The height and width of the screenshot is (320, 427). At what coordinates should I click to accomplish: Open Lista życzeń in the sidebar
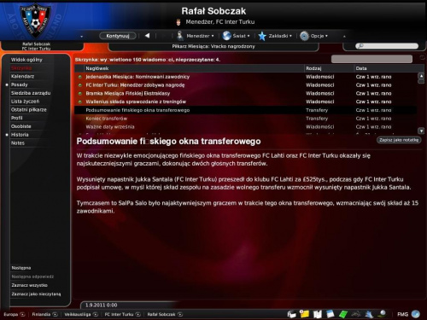click(x=25, y=102)
